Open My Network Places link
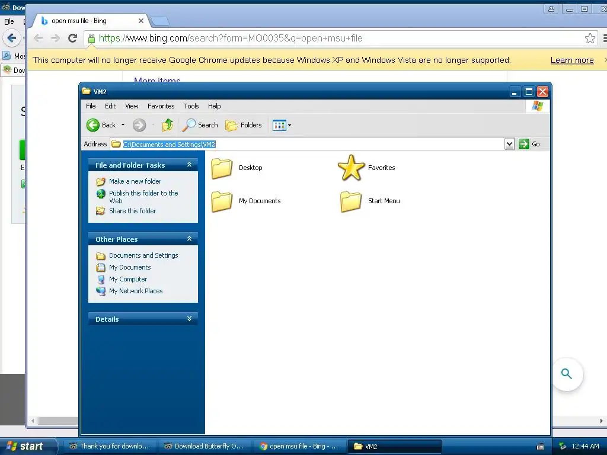This screenshot has width=607, height=455. click(x=136, y=291)
